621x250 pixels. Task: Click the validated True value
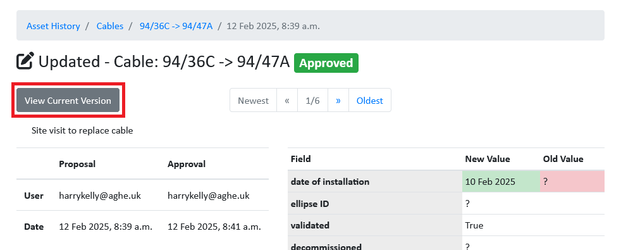pos(474,225)
